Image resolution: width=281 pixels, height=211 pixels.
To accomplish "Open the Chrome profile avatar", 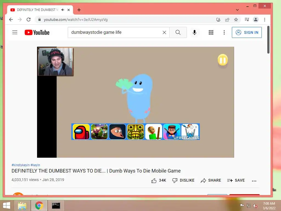I will coord(256,20).
